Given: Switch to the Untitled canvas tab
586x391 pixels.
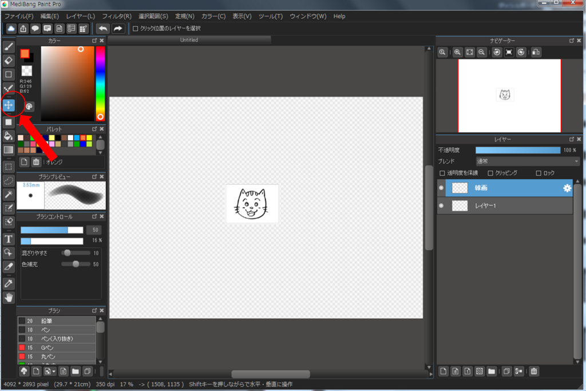Looking at the screenshot, I should (189, 40).
